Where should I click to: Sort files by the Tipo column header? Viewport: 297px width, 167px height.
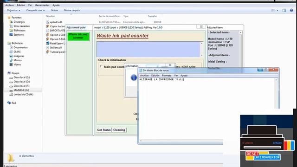(x=126, y=16)
